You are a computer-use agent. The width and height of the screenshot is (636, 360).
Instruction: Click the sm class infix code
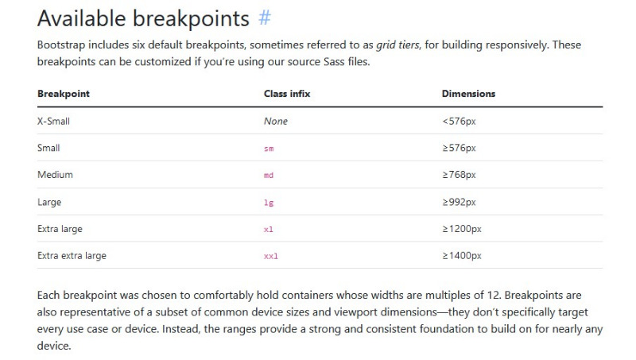point(269,149)
